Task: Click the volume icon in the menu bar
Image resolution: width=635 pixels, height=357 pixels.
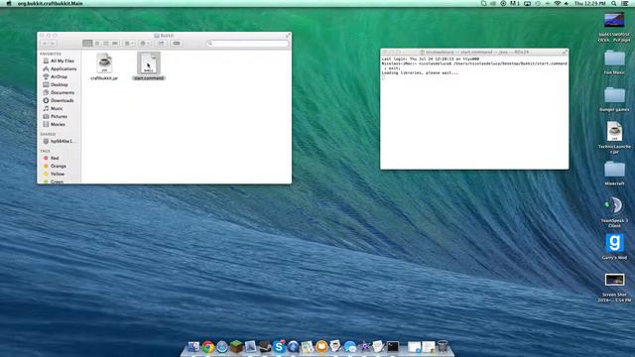Action: [x=567, y=3]
